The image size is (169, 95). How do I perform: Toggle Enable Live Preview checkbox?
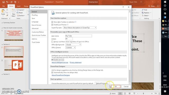pyautogui.click(x=52, y=25)
